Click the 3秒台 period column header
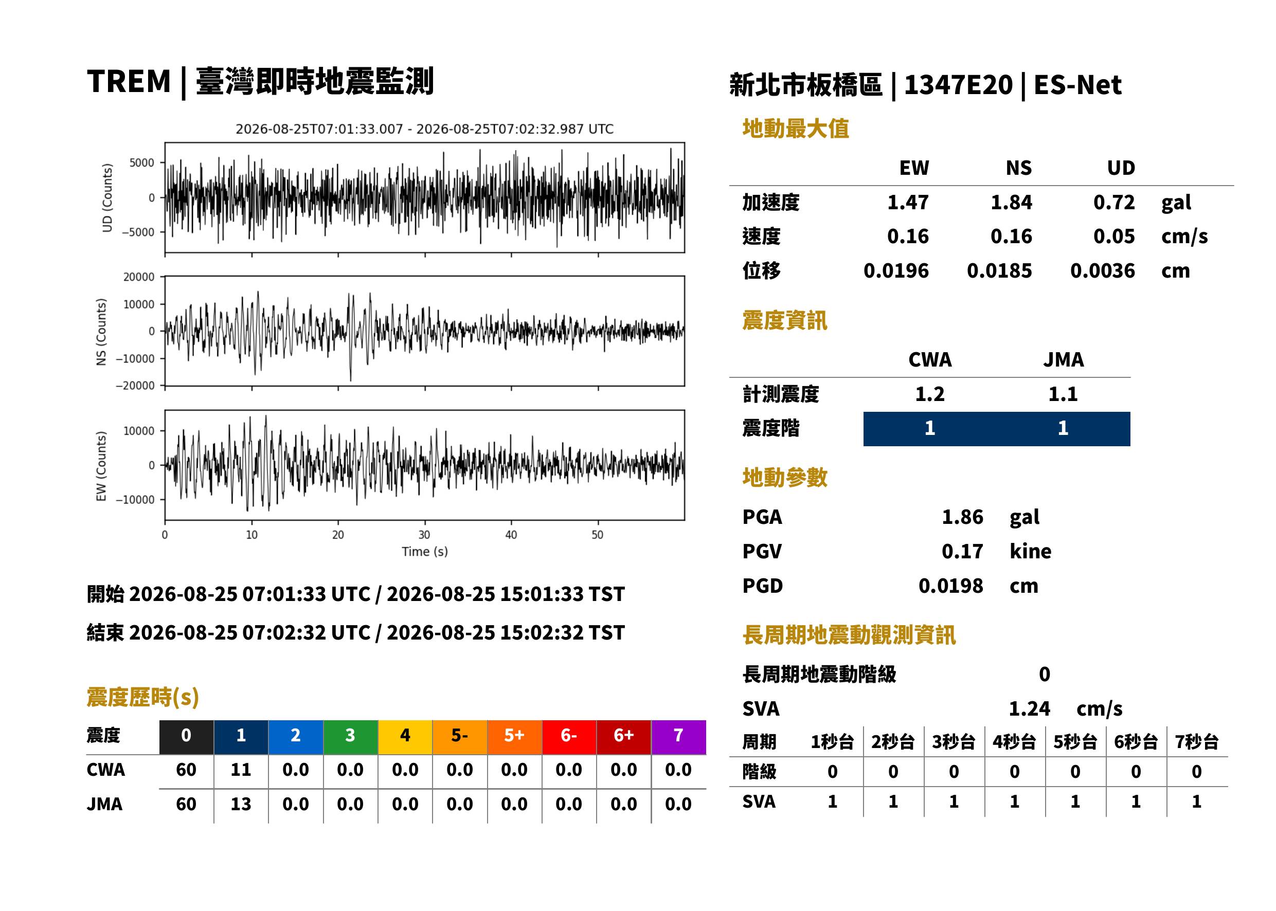 [x=954, y=742]
